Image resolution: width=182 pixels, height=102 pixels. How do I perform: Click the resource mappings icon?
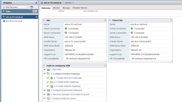pyautogui.click(x=52, y=78)
